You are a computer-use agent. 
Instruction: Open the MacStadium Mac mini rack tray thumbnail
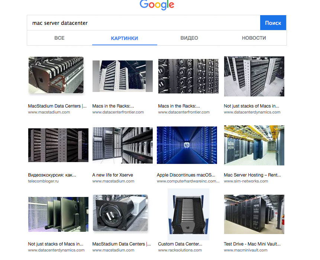[56, 75]
